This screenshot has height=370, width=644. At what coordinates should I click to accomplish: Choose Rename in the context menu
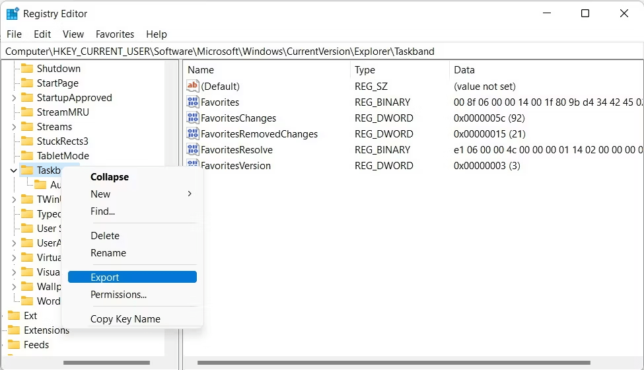click(132, 253)
